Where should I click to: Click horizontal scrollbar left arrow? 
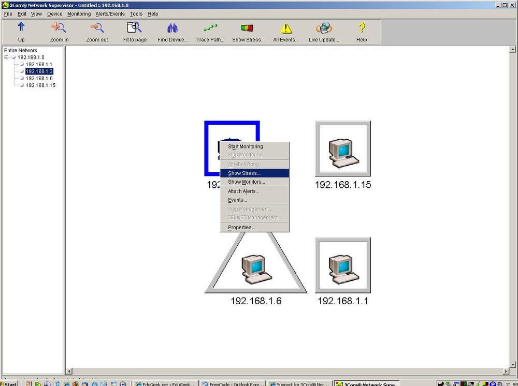69,371
